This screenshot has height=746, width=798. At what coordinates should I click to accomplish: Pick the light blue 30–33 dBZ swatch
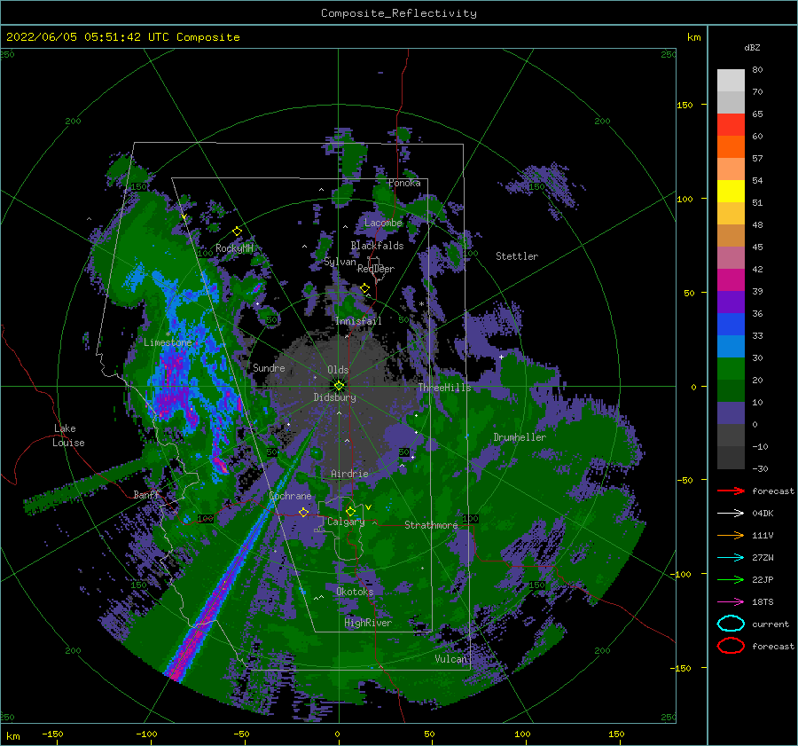[731, 346]
